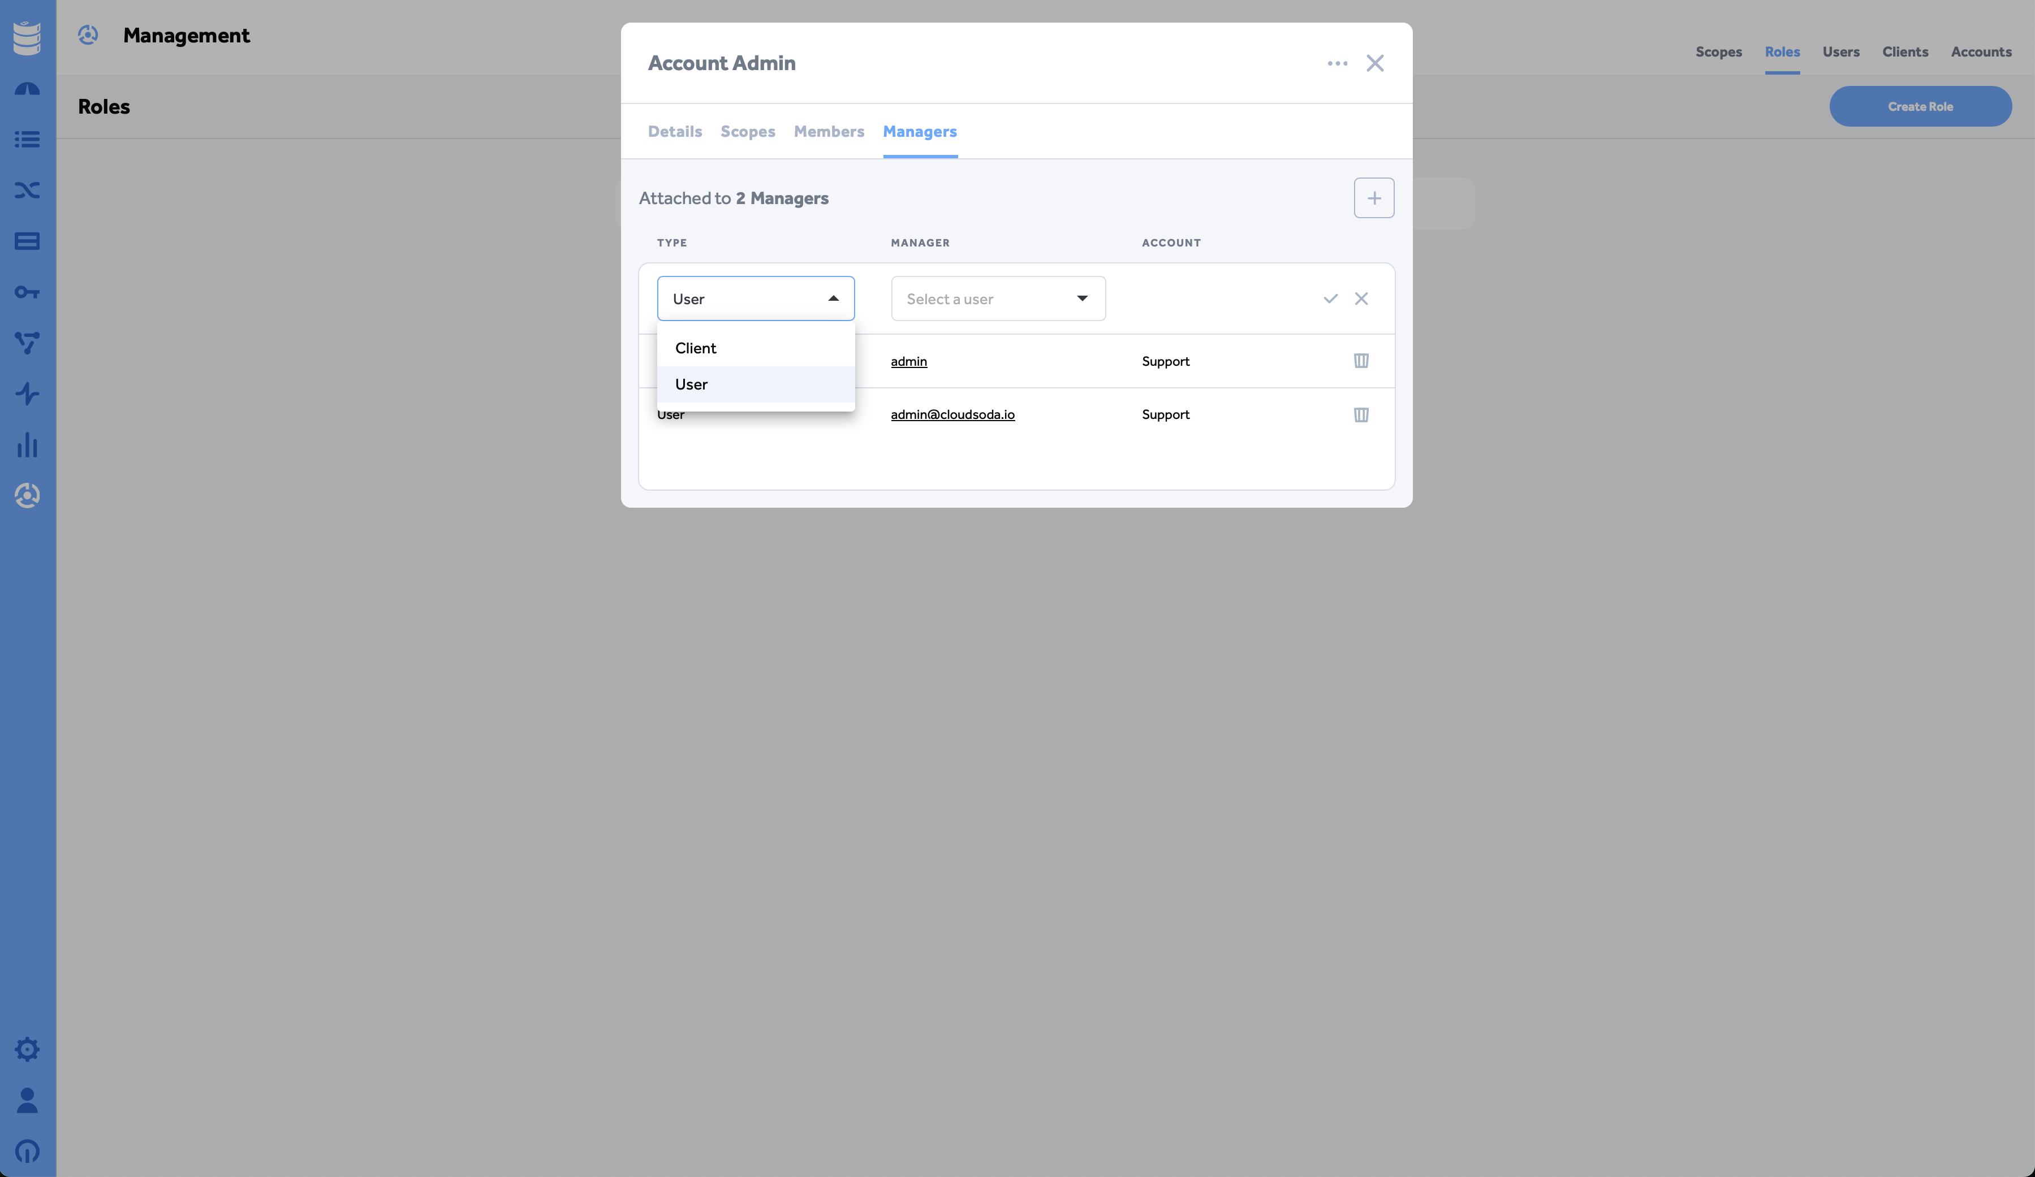Close the Account Admin dialog
2035x1177 pixels.
1376,63
